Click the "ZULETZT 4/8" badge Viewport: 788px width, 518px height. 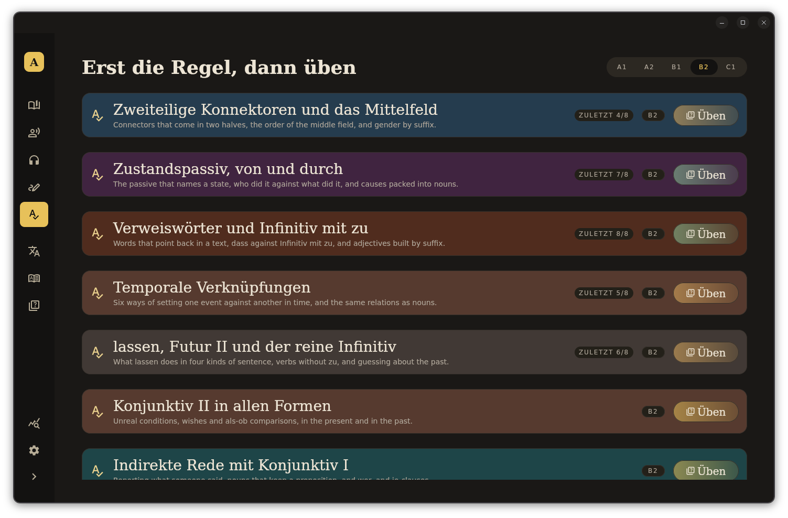(x=603, y=115)
